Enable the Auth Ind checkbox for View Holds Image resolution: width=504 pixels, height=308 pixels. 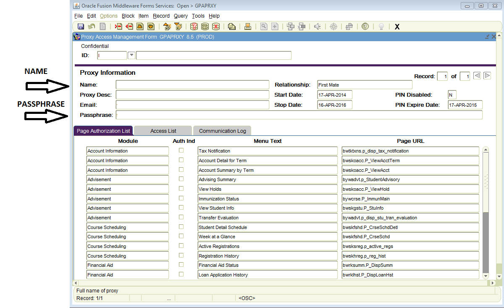coord(181,189)
